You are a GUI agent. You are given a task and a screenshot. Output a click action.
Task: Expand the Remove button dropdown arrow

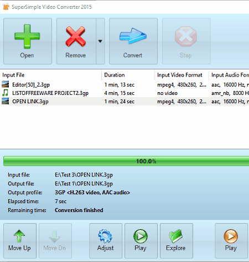coord(100,41)
